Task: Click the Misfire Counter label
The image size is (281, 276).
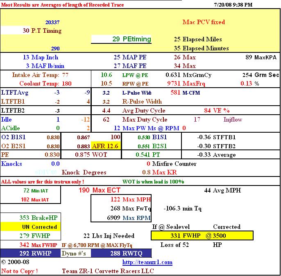Action: 174,164
